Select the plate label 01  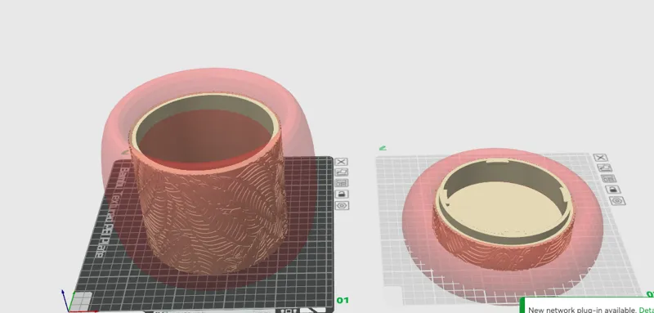coord(343,300)
